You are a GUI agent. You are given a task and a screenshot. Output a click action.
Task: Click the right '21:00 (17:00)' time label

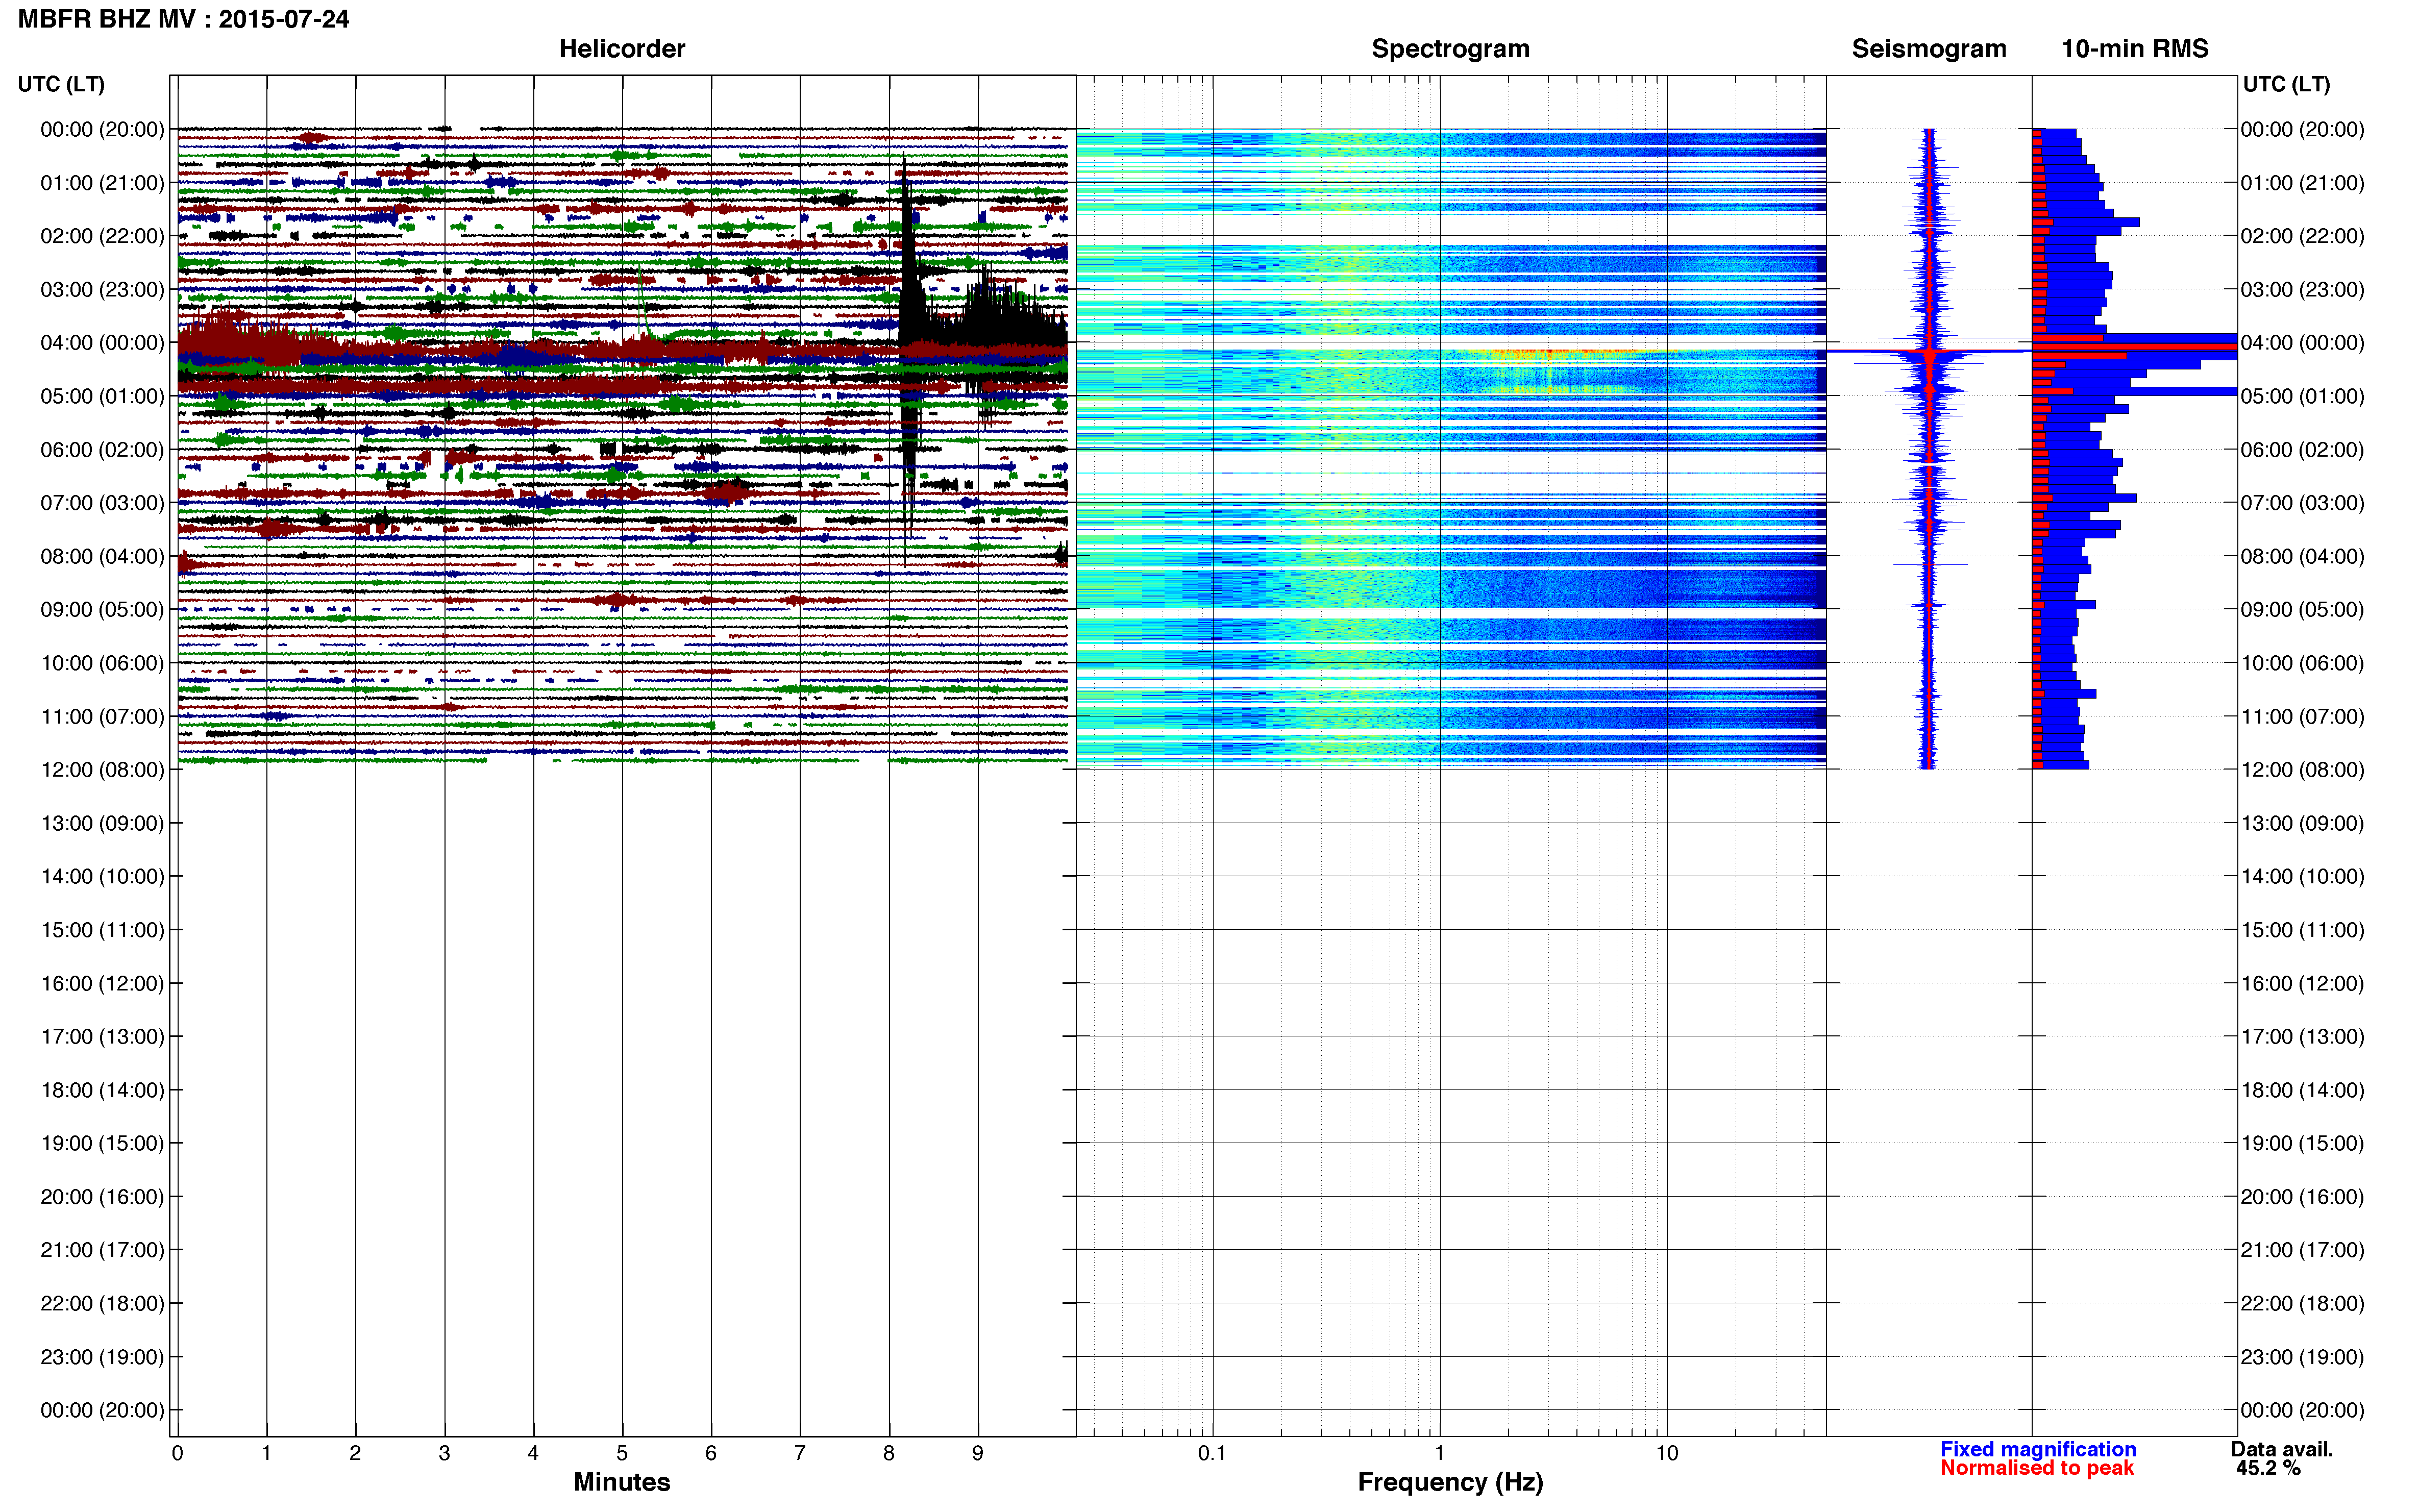[2302, 1249]
